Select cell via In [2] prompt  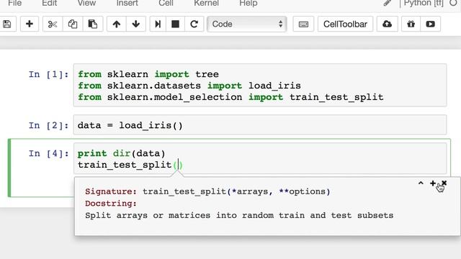48,126
